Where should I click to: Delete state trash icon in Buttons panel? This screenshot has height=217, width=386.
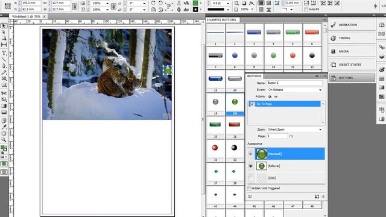pos(323,197)
